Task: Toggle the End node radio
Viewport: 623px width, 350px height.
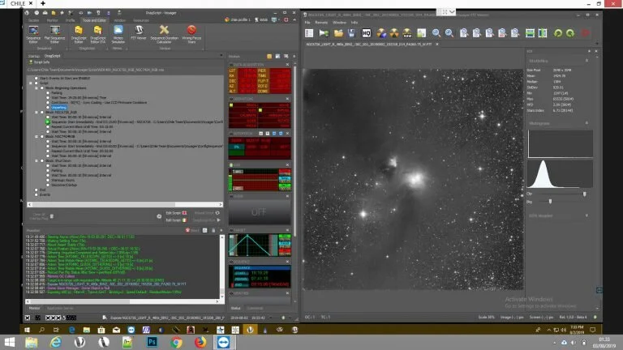Action: [x=37, y=190]
